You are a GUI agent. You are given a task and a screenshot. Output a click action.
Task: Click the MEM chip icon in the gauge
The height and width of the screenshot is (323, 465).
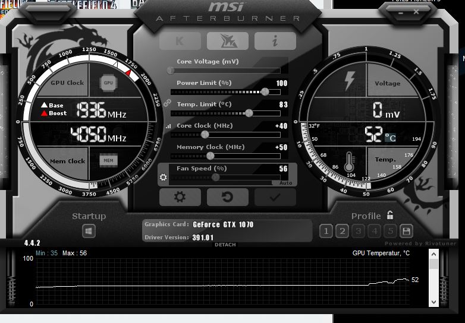[108, 160]
